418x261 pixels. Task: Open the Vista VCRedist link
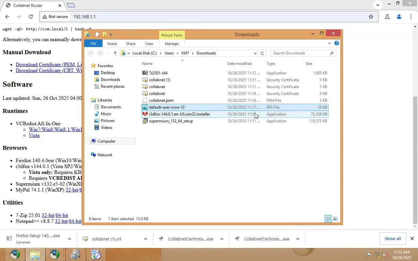pos(34,135)
